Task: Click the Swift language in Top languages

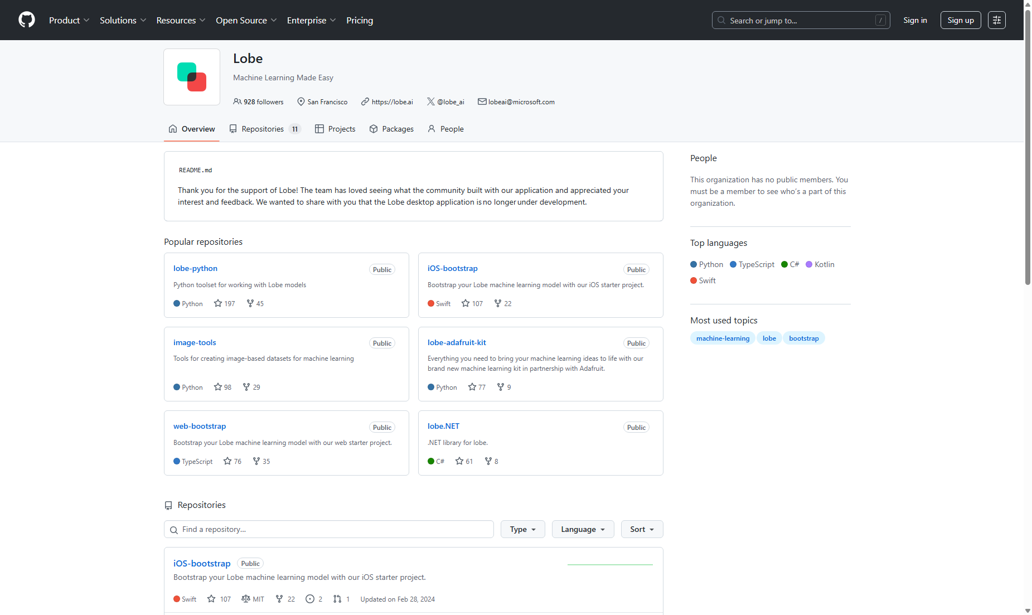Action: (x=703, y=280)
